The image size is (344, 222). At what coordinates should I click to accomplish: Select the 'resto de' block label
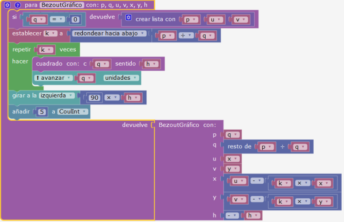[239, 146]
